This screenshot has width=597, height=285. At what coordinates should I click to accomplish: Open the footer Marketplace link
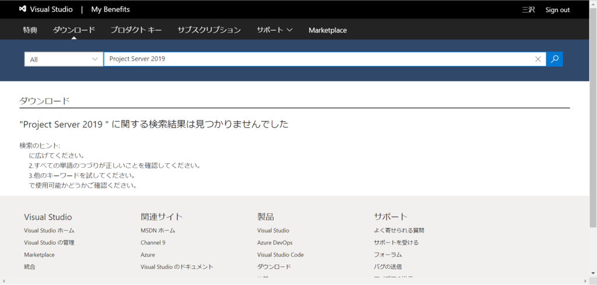pyautogui.click(x=39, y=255)
